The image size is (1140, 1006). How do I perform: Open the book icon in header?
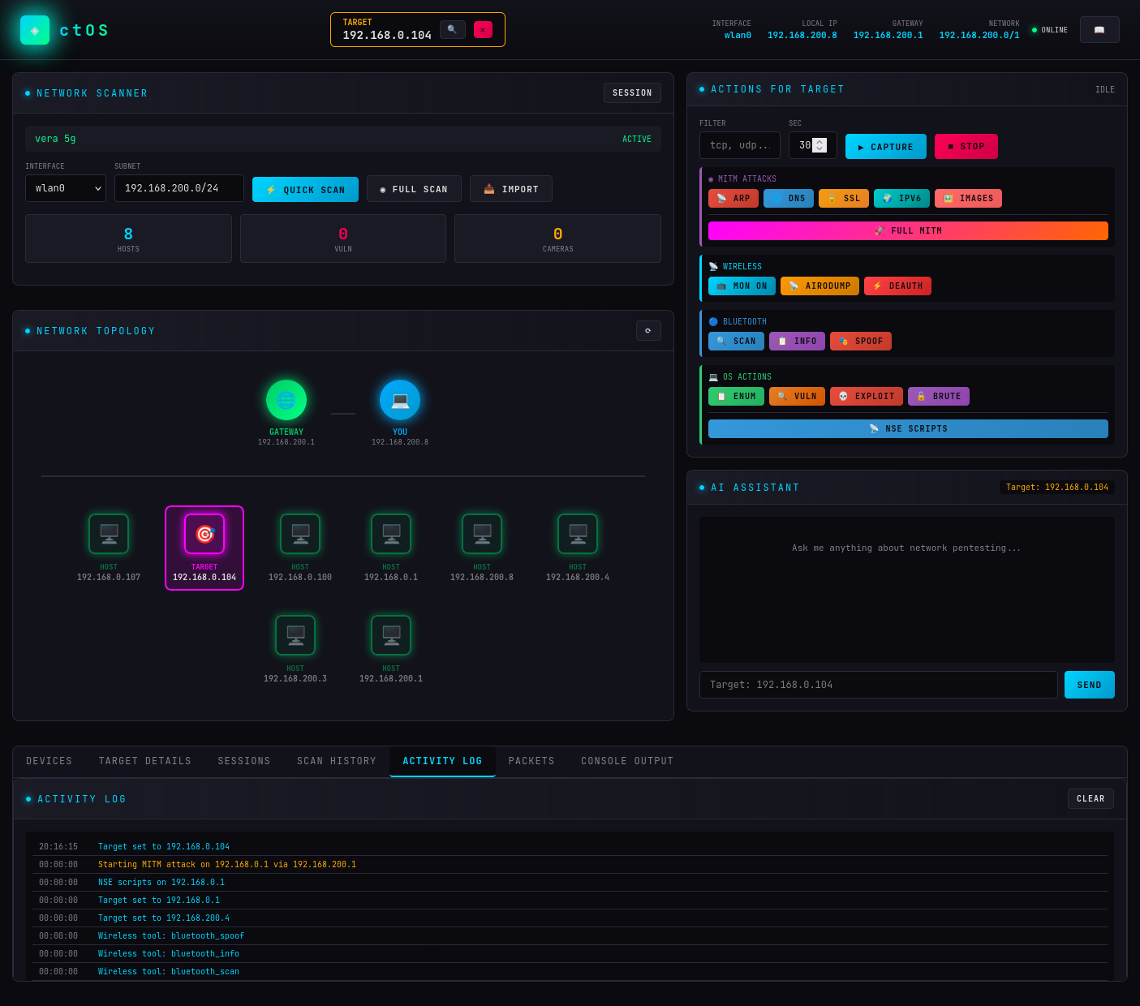(1099, 29)
